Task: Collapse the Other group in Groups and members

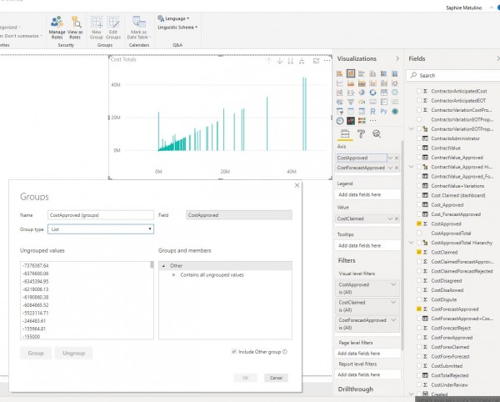Action: click(163, 266)
